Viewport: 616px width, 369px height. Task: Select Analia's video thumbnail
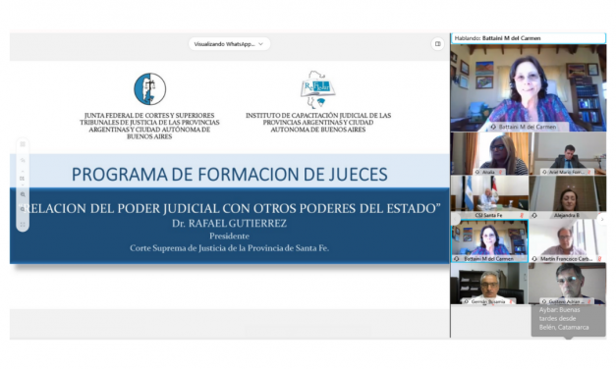(490, 153)
